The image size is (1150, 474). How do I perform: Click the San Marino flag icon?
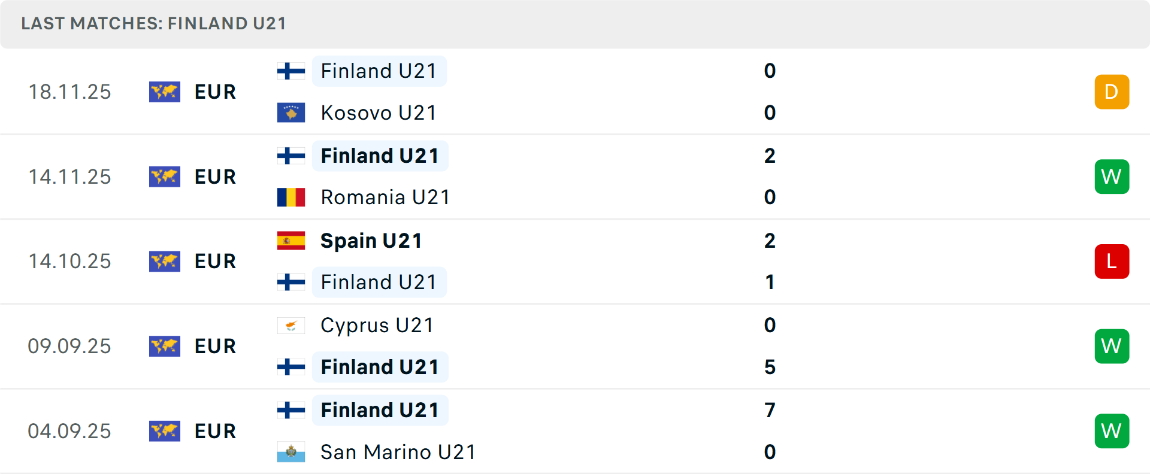(291, 452)
